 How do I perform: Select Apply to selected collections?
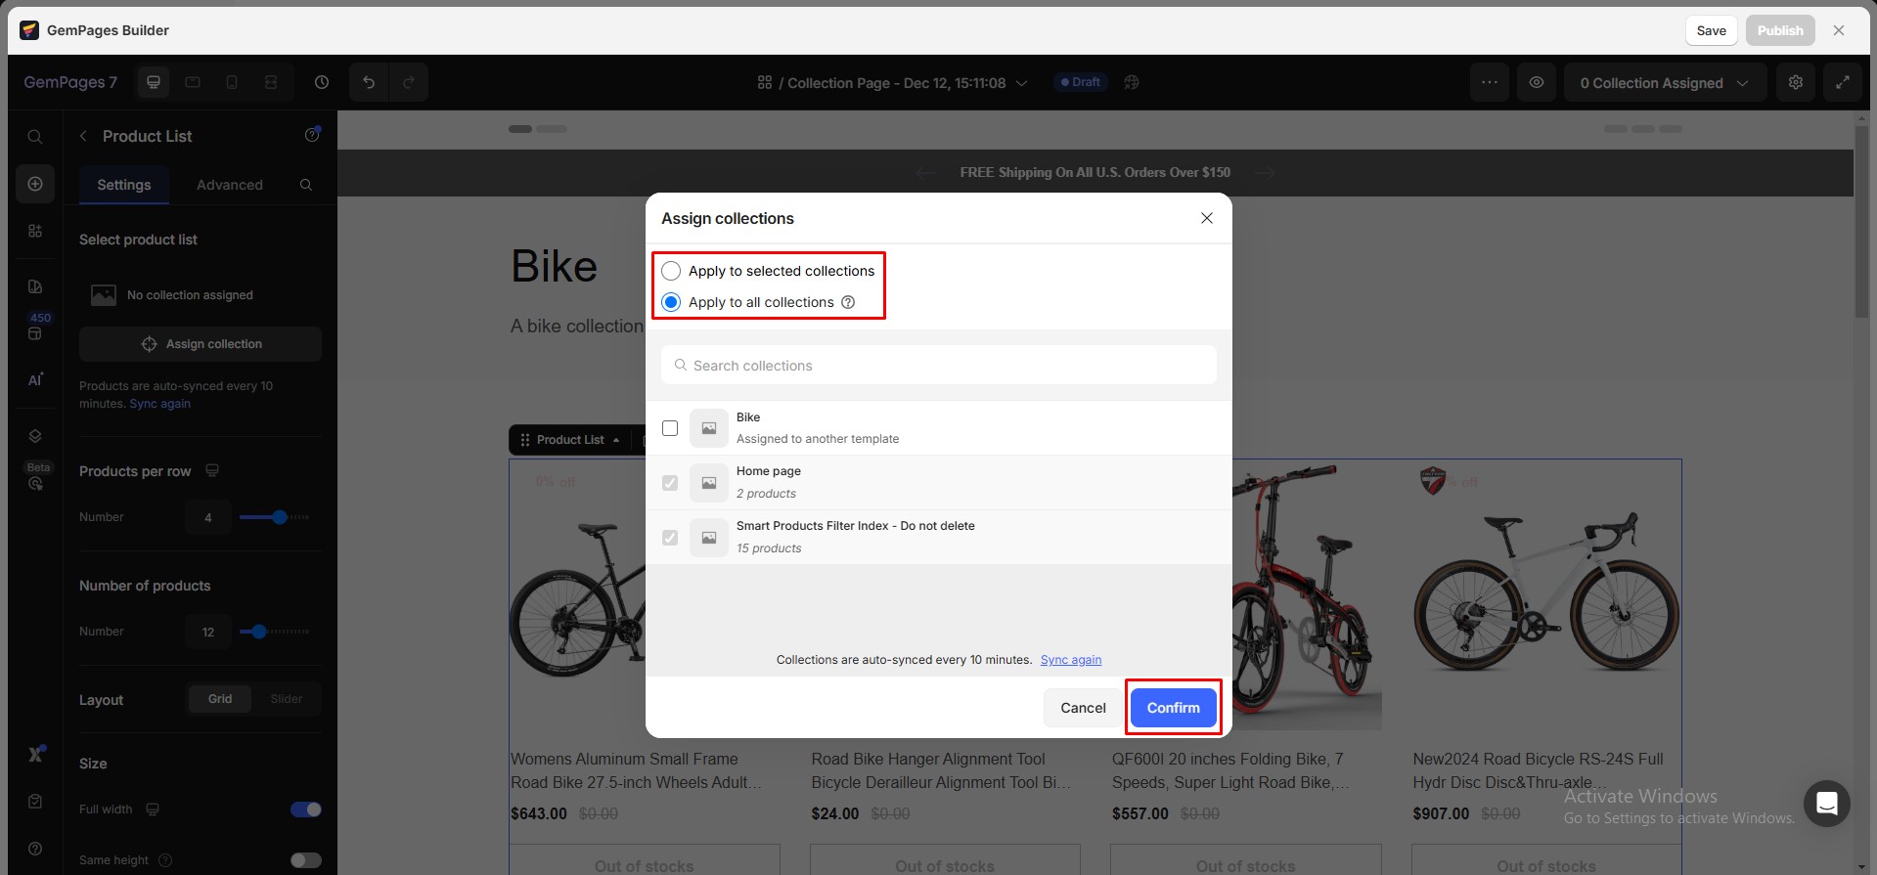671,271
